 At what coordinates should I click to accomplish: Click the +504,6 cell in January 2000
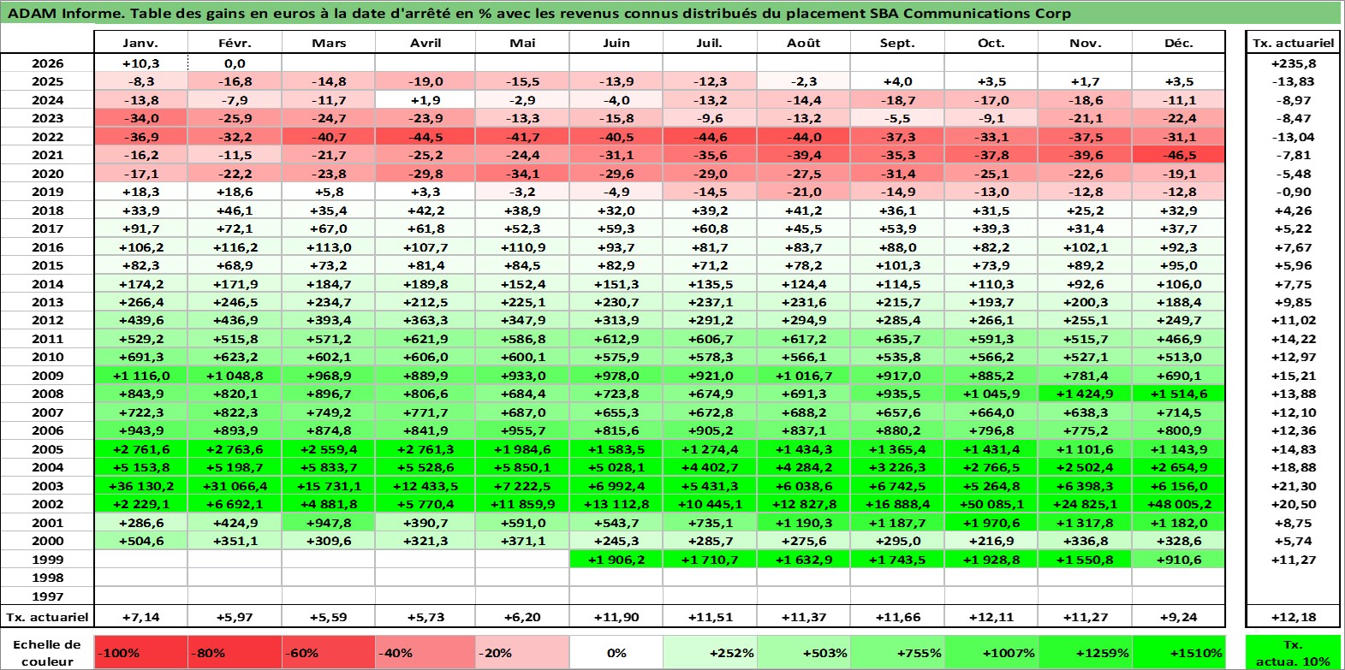click(x=140, y=541)
